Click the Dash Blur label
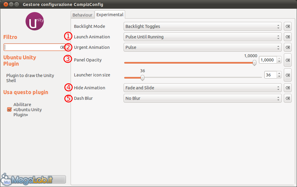 [83, 98]
